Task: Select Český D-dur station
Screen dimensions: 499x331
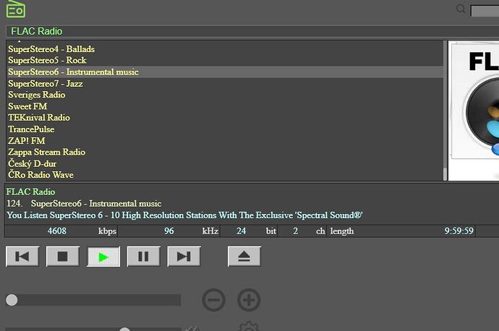Action: point(225,163)
